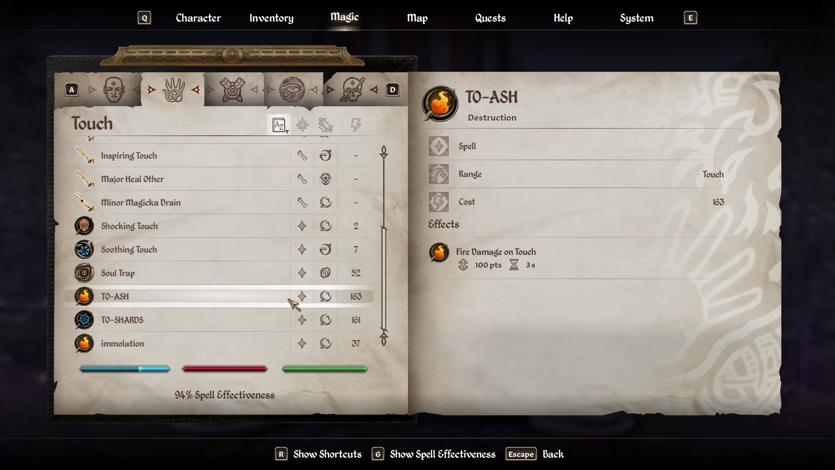Image resolution: width=835 pixels, height=470 pixels.
Task: Open the crossed arrows Target spells tab
Action: tap(232, 90)
